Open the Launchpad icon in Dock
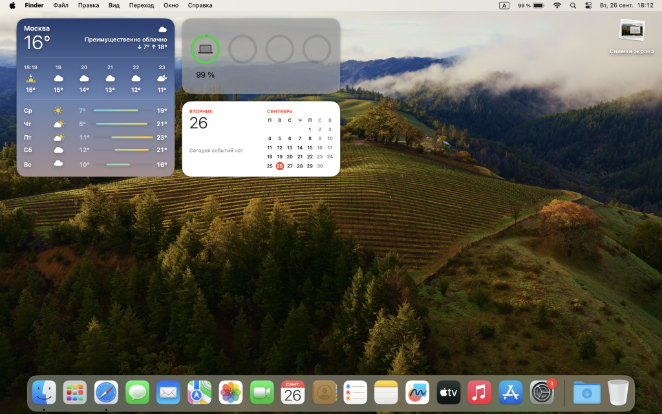 point(75,392)
